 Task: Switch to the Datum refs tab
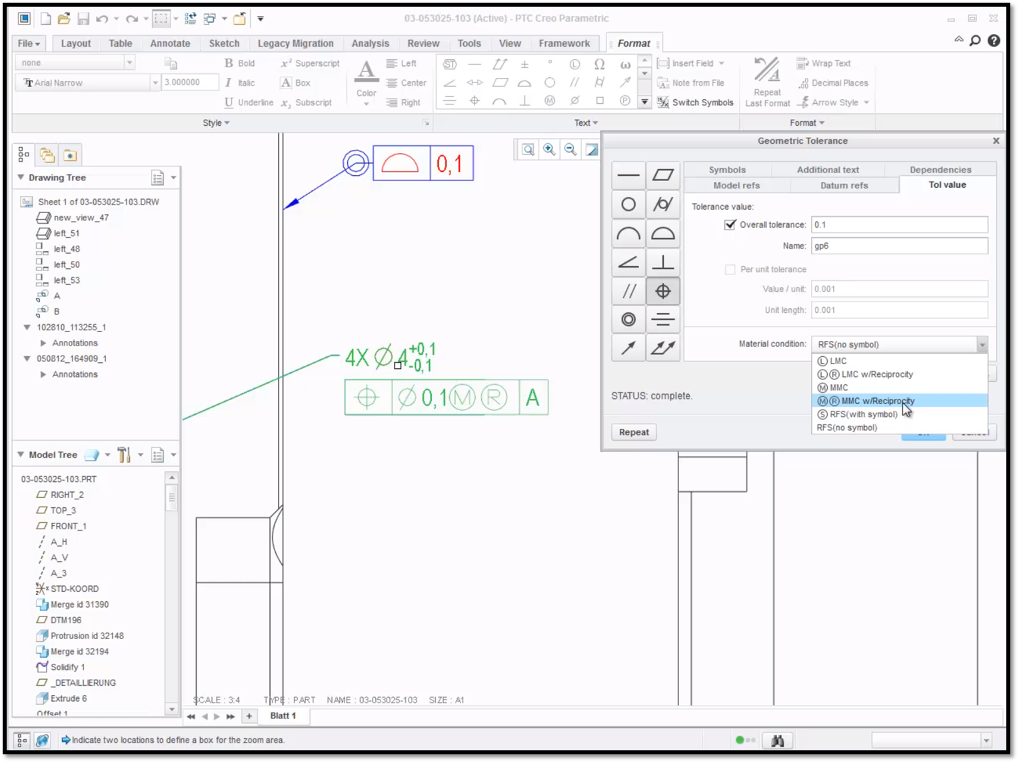(x=844, y=186)
